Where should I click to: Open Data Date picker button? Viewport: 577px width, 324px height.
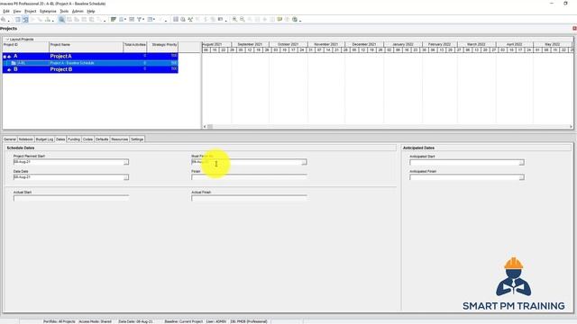coord(126,177)
